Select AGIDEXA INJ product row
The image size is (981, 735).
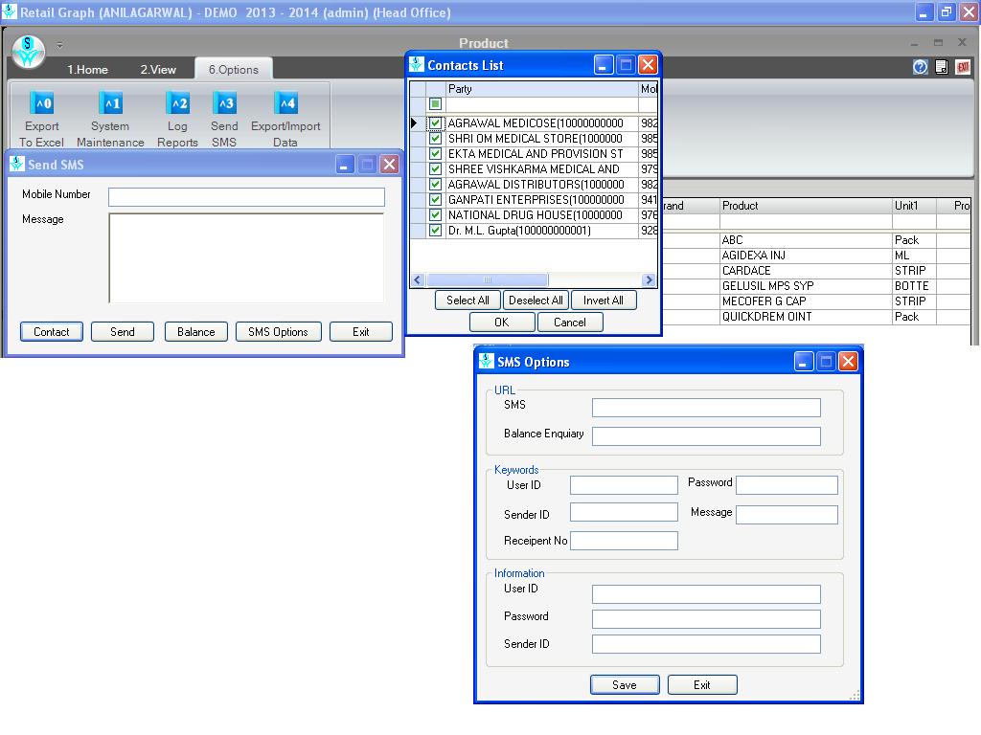(x=816, y=256)
